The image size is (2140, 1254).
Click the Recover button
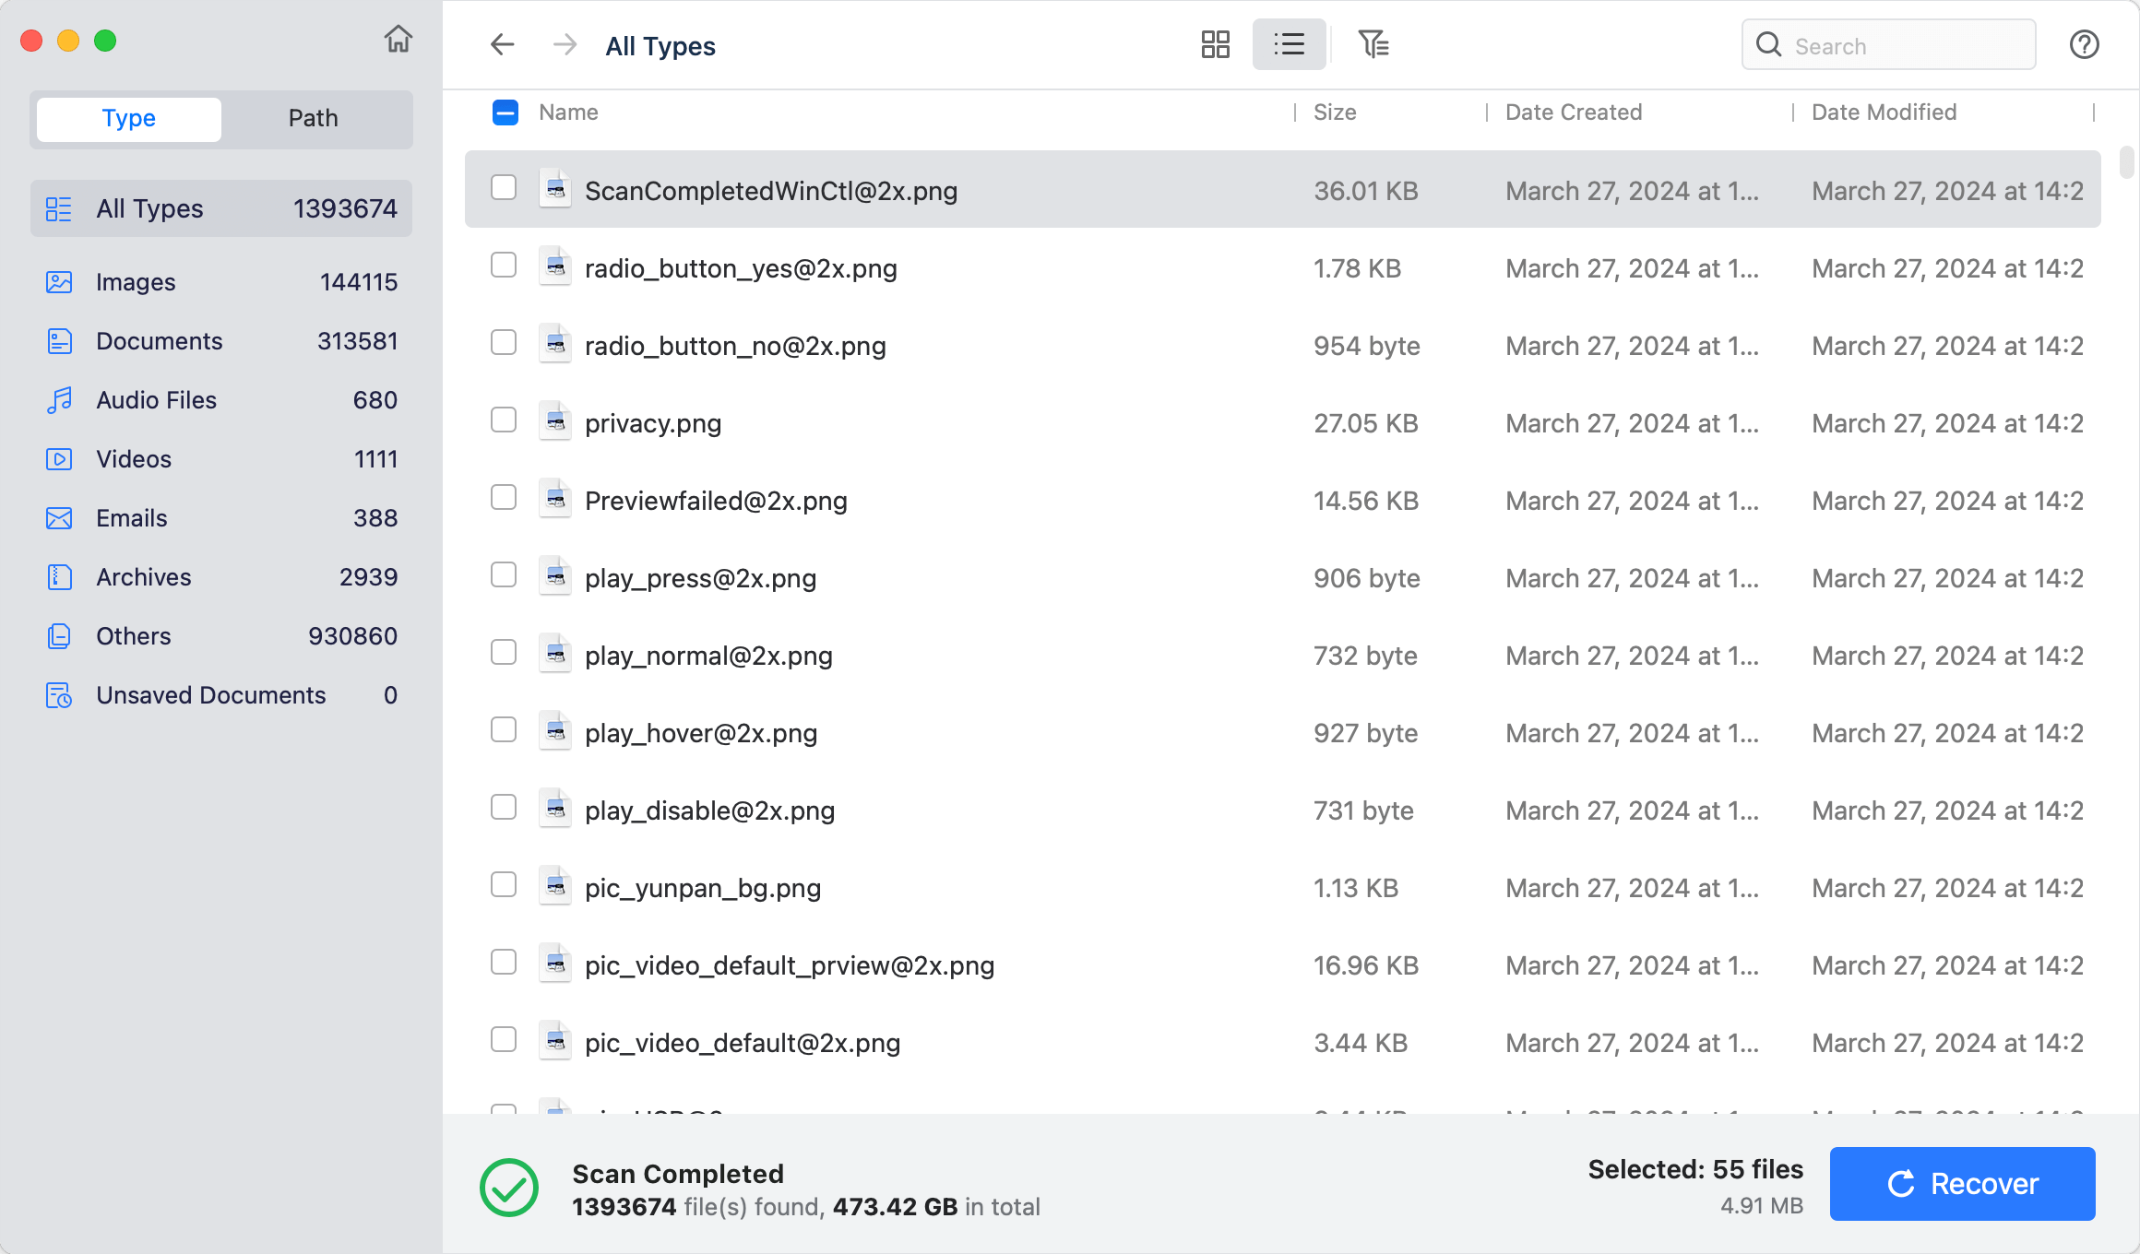[1962, 1183]
